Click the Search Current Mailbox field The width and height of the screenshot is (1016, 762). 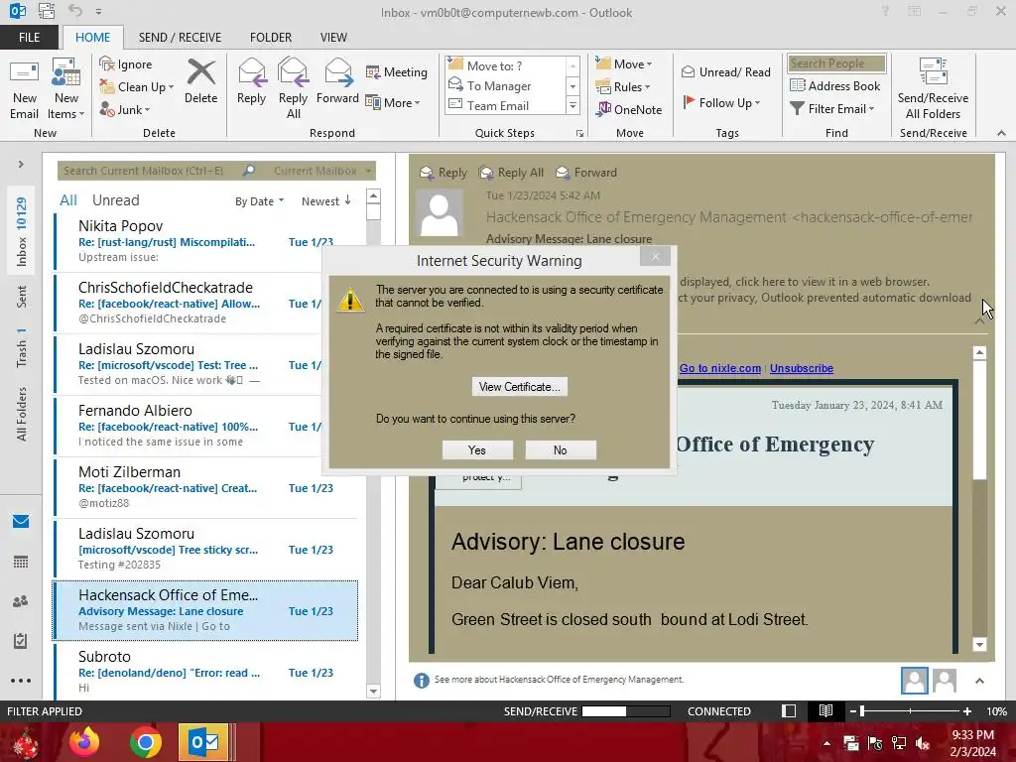tap(149, 171)
